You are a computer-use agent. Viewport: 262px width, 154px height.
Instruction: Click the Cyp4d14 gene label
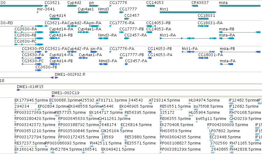pos(58,16)
